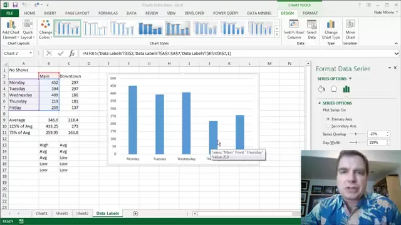Click the Series Overlap value field
This screenshot has width=401, height=225.
pos(377,134)
